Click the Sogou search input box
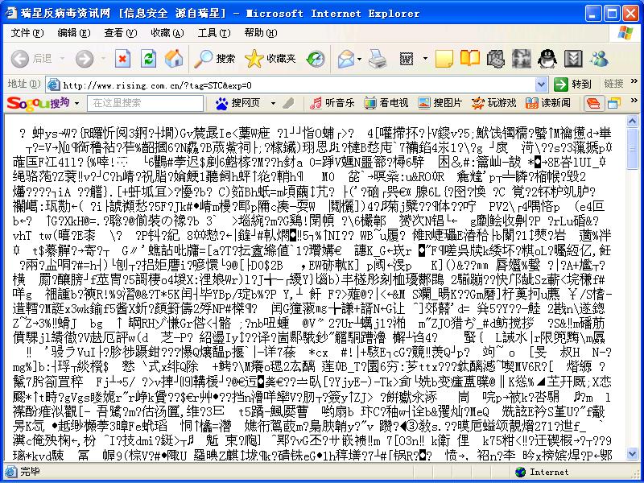This screenshot has width=644, height=483. click(146, 103)
